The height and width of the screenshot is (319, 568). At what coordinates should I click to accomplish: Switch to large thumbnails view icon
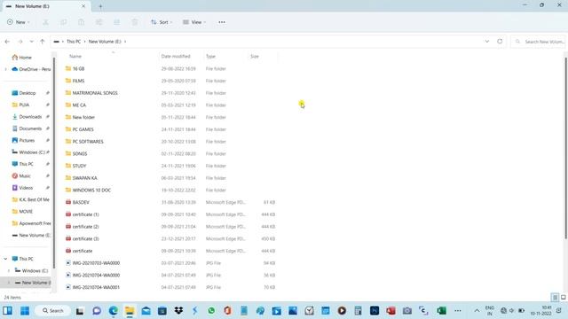[x=564, y=298]
